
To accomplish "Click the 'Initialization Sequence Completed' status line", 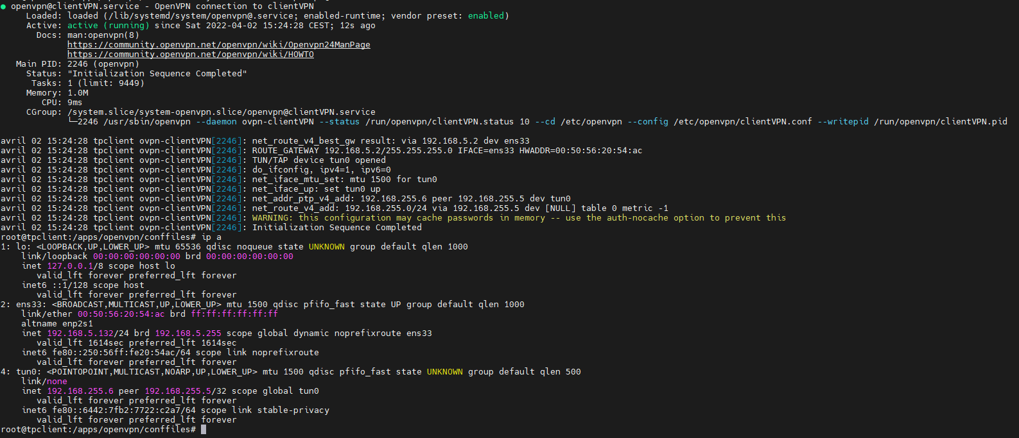I will [157, 74].
